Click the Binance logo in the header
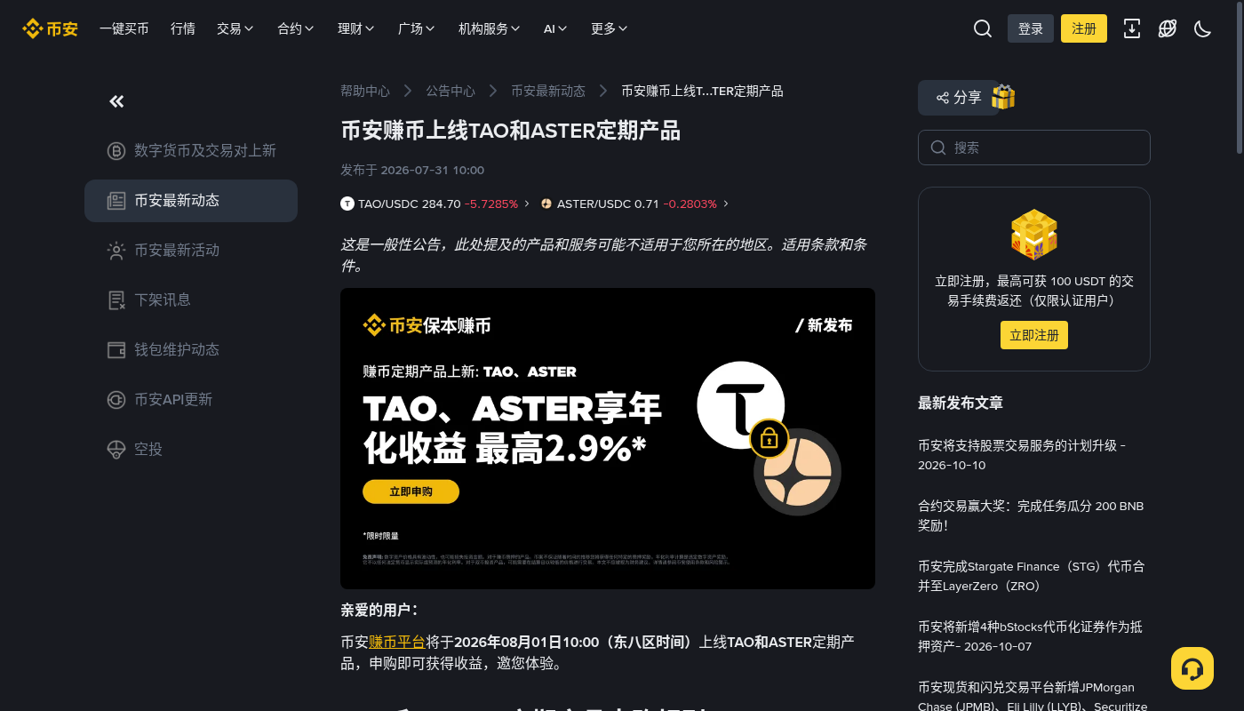Image resolution: width=1244 pixels, height=711 pixels. (x=51, y=28)
